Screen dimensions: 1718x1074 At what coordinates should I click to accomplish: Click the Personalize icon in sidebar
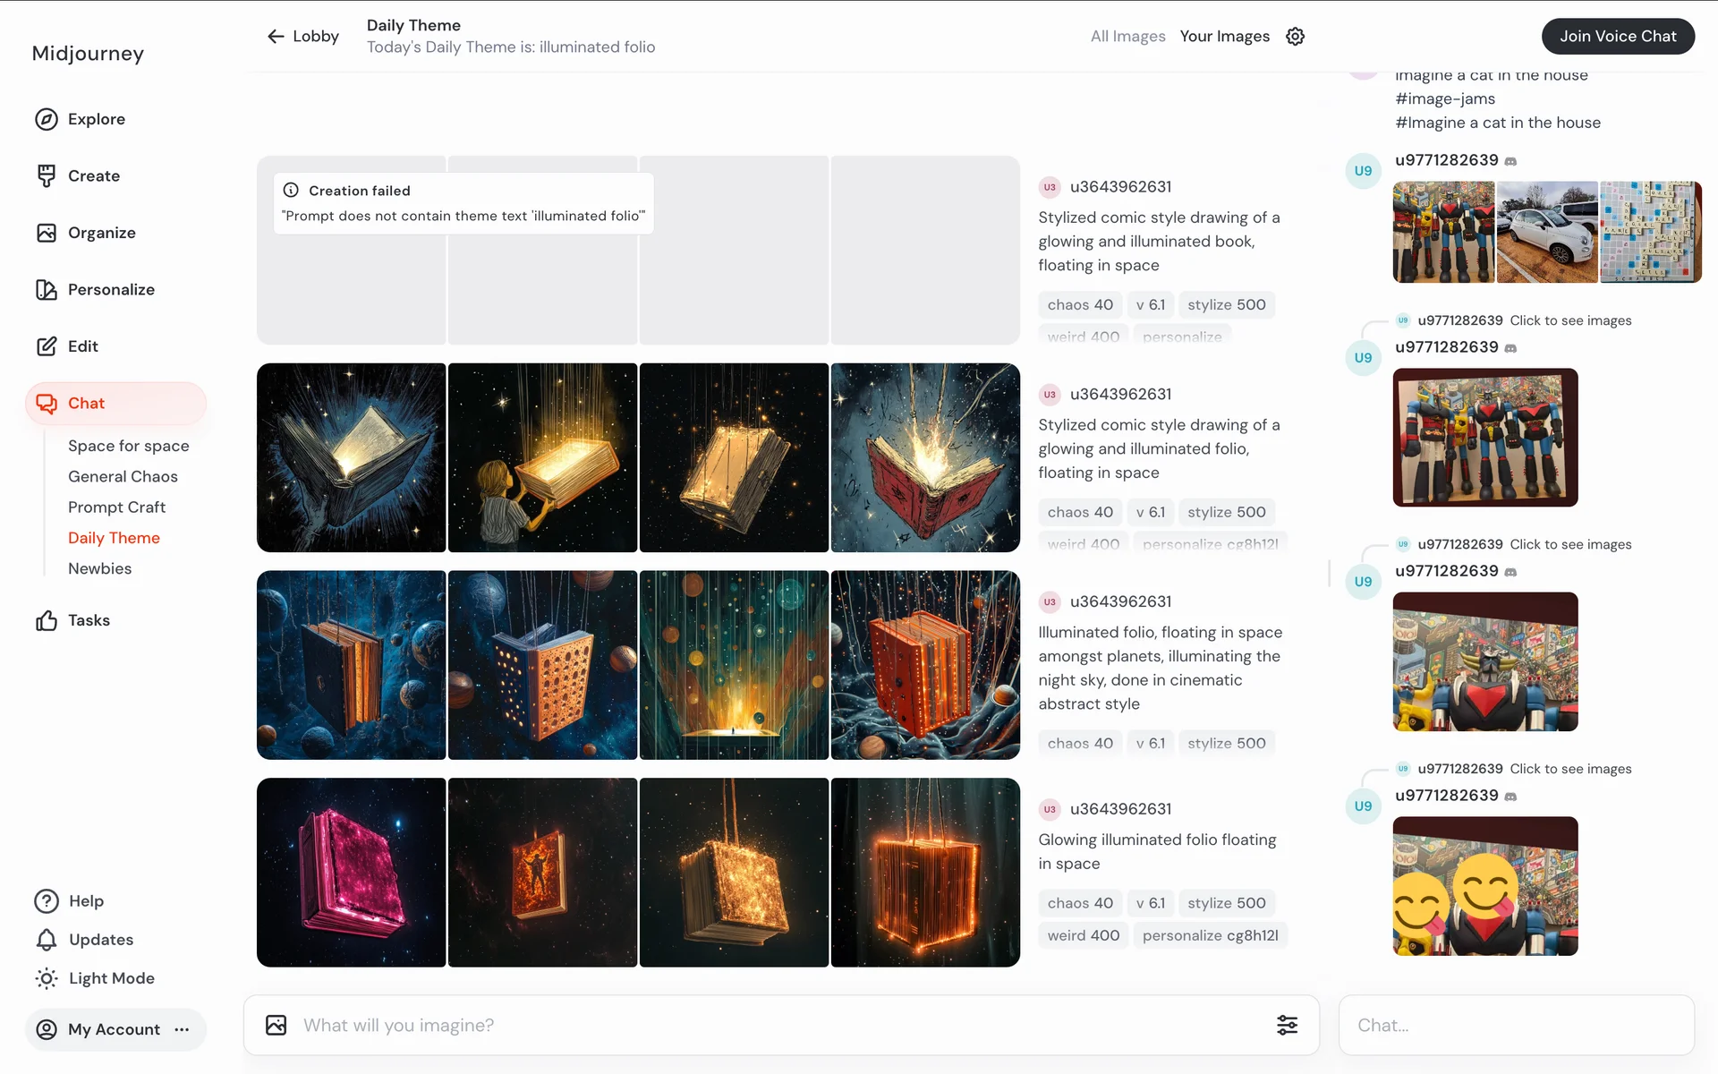(47, 290)
